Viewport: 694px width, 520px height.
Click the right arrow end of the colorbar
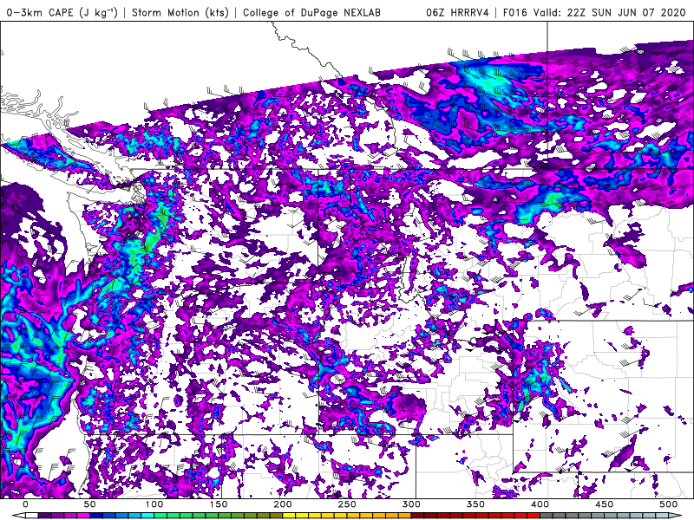(x=675, y=515)
